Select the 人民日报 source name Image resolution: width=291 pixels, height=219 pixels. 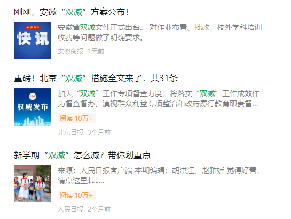pos(70,209)
